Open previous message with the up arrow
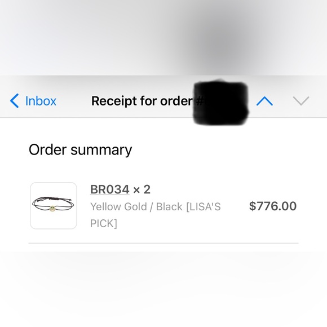The width and height of the screenshot is (327, 327). (264, 101)
